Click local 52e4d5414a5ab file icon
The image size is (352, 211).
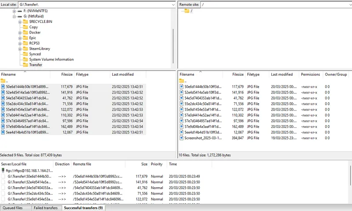coord(3,93)
